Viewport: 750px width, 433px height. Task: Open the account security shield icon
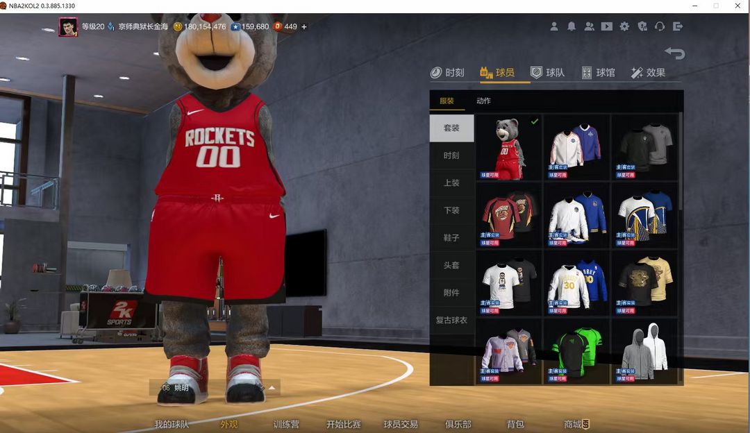[642, 27]
